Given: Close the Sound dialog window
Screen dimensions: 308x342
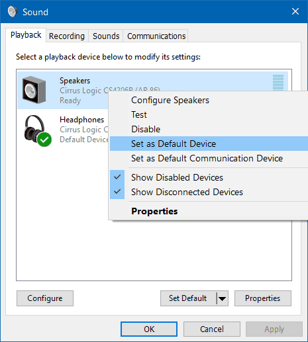Looking at the screenshot, I should (295, 11).
